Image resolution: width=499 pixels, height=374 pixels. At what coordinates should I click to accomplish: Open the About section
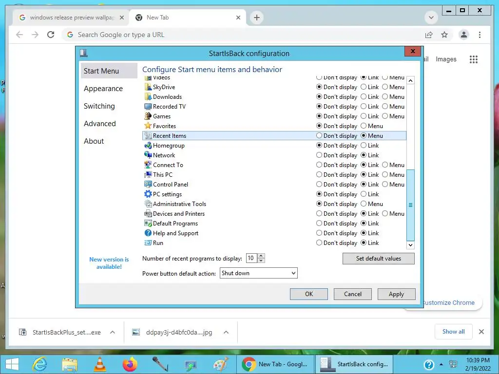(x=94, y=141)
